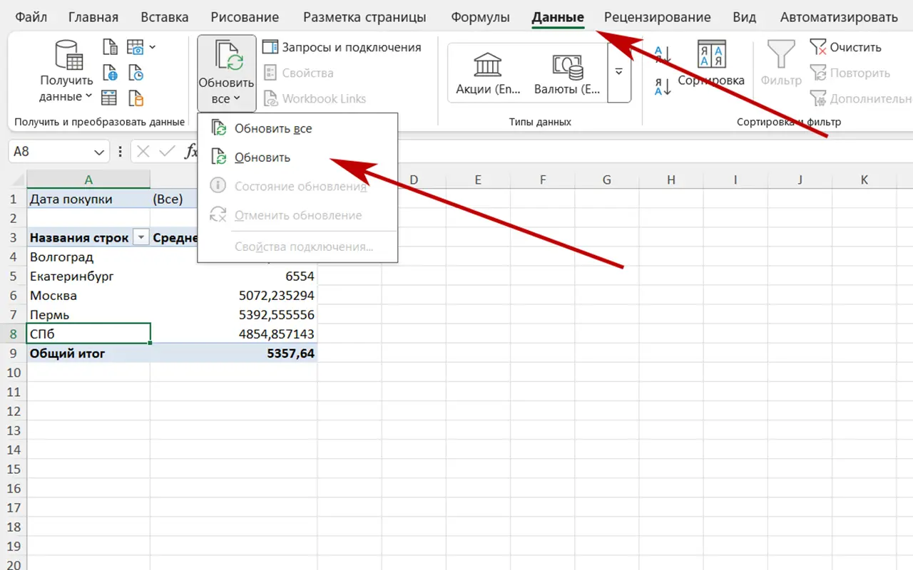
Task: Click the Existing Connections icon
Action: click(136, 98)
